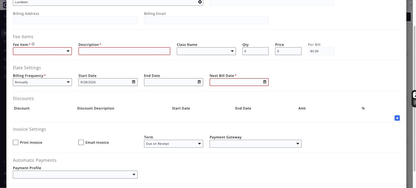Click the Discount Description column header
The height and width of the screenshot is (188, 416).
(96, 108)
